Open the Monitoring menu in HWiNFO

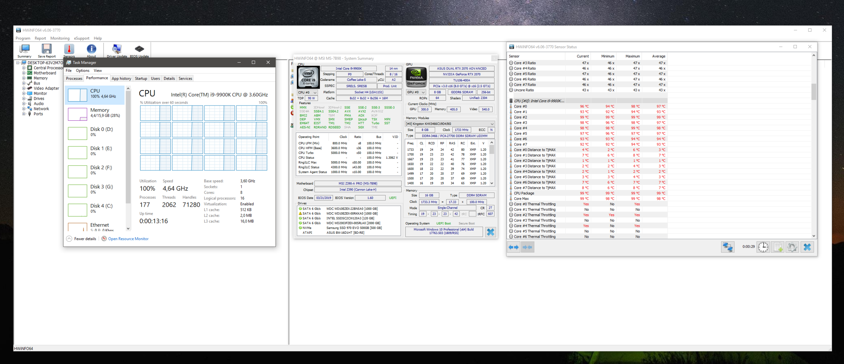[60, 38]
